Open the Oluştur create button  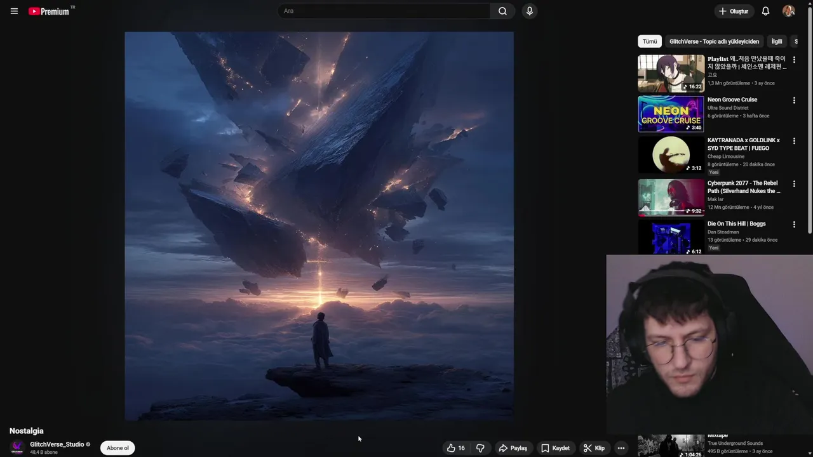click(x=733, y=11)
